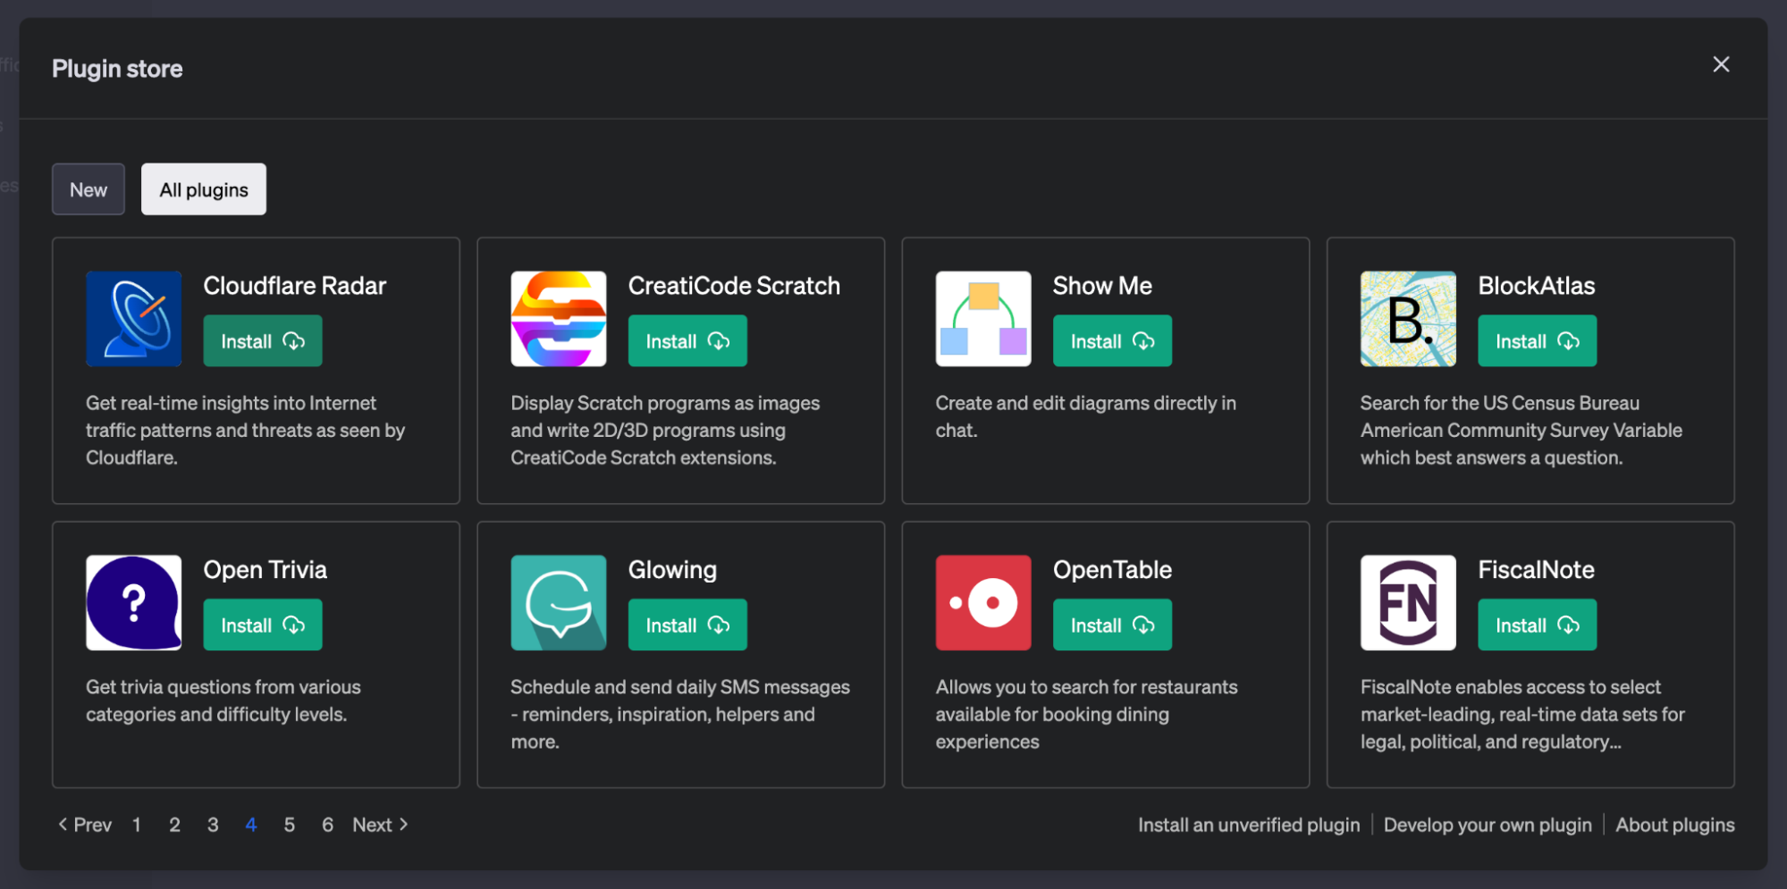Jump to page 6
This screenshot has height=889, width=1787.
click(328, 825)
